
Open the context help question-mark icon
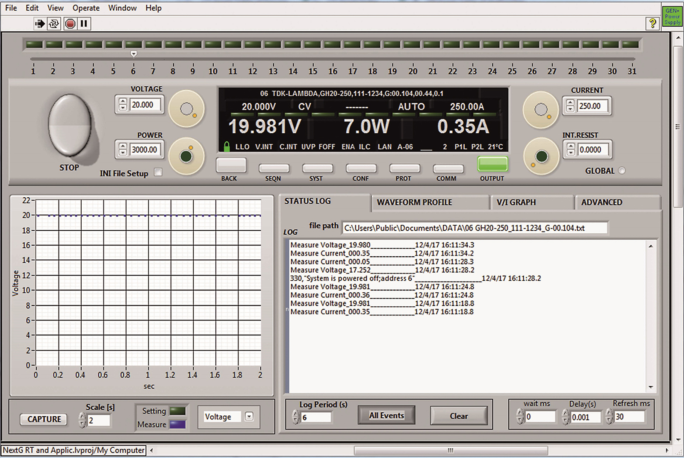click(x=652, y=23)
